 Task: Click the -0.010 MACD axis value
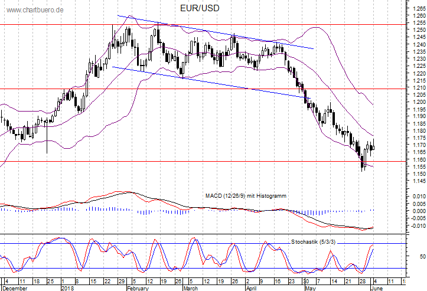tap(417, 242)
